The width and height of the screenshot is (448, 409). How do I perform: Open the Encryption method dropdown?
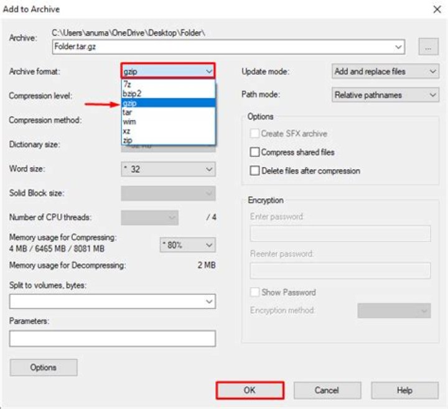click(394, 311)
